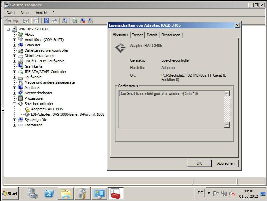267x201 pixels.
Task: Click the red toolbox taskbar icon
Action: [x=116, y=193]
